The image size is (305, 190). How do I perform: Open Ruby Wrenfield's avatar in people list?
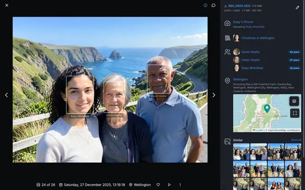(236, 68)
